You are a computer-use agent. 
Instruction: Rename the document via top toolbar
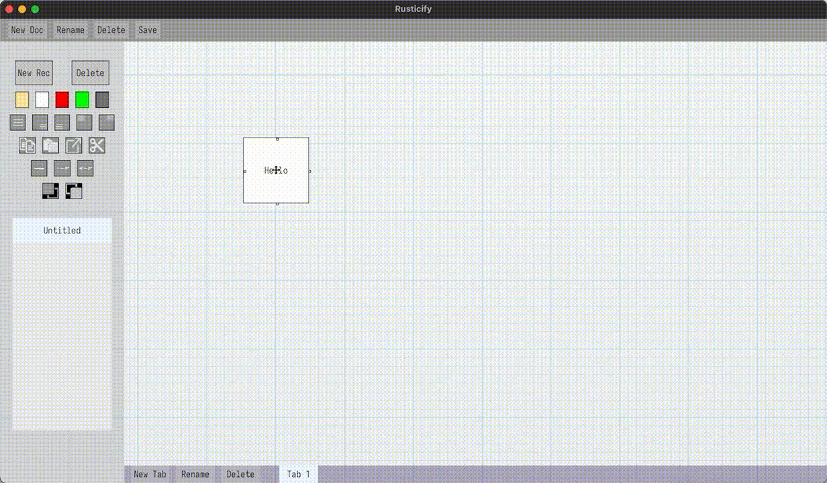point(70,30)
